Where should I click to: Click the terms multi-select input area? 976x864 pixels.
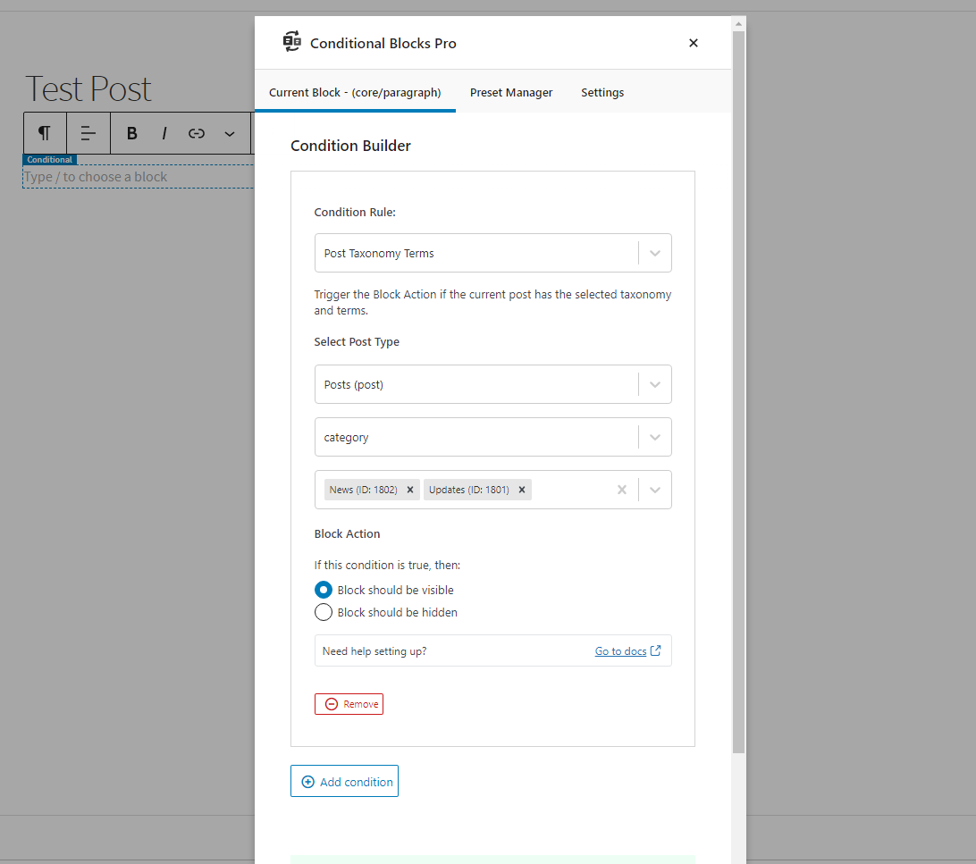point(493,490)
